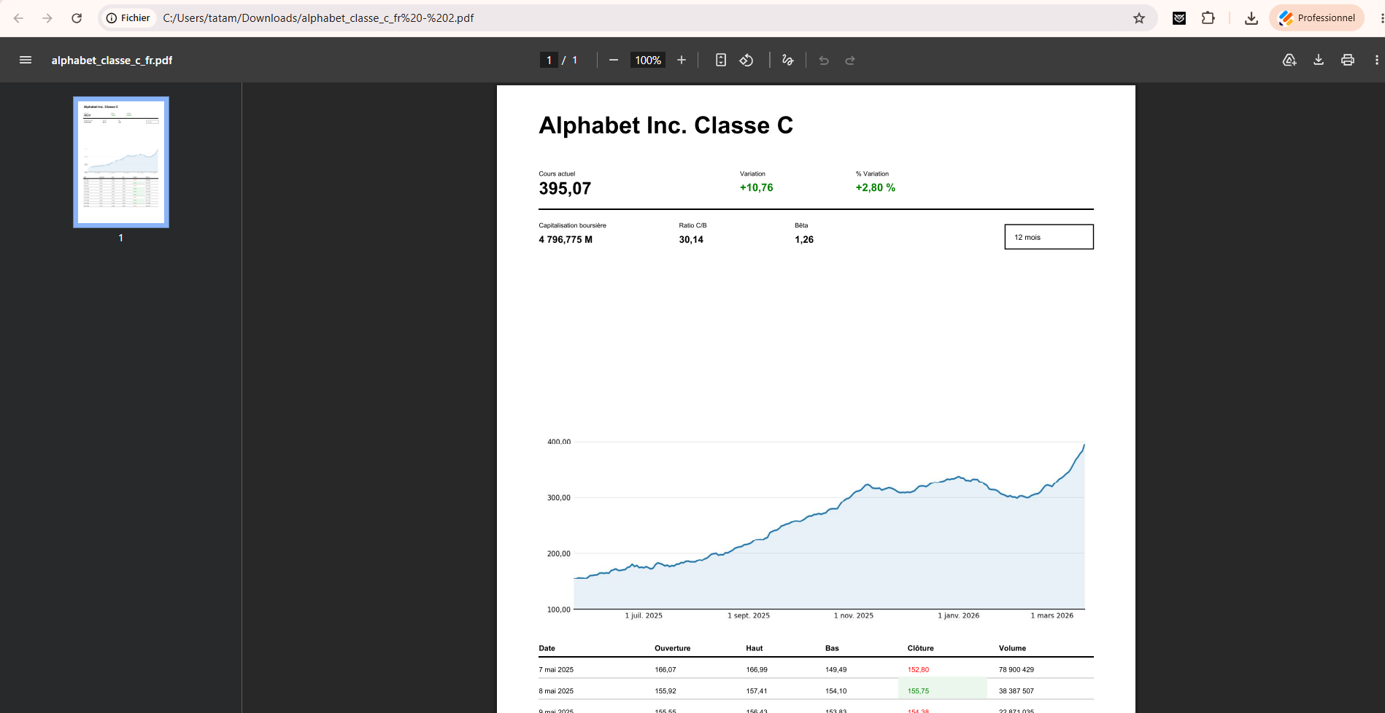Click the green closing value 155,75

click(x=918, y=691)
